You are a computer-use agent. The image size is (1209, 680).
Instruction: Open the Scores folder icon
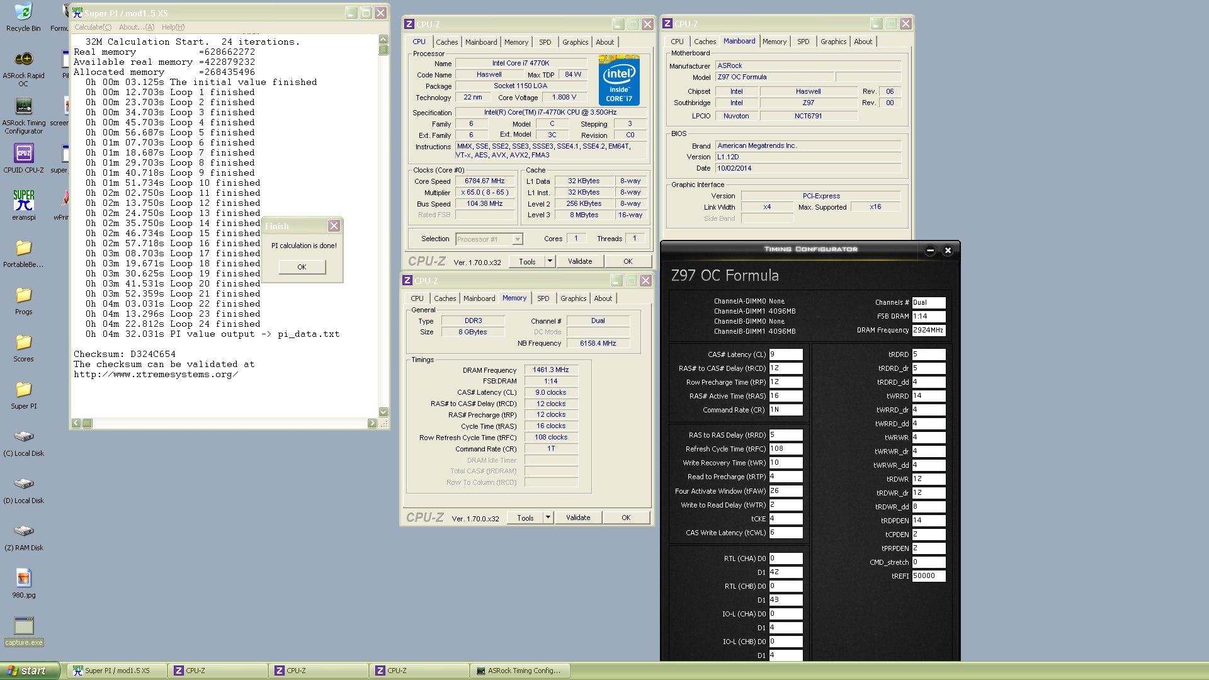[23, 347]
